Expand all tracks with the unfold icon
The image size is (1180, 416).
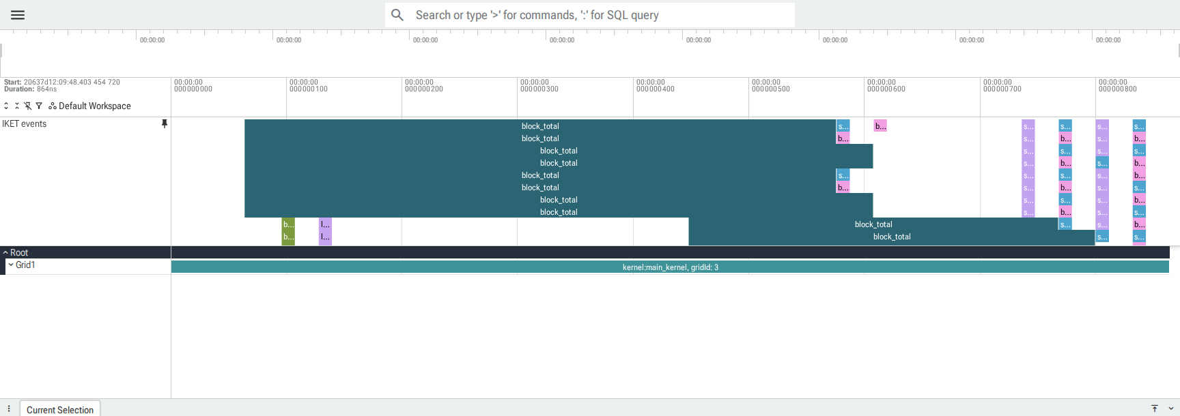(x=6, y=106)
